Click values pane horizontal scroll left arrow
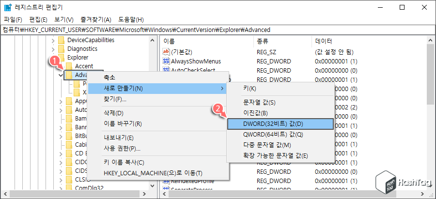This screenshot has height=199, width=436. 165,194
